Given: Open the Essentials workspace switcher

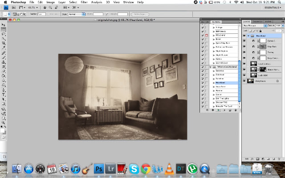Looking at the screenshot, I should pyautogui.click(x=273, y=8).
